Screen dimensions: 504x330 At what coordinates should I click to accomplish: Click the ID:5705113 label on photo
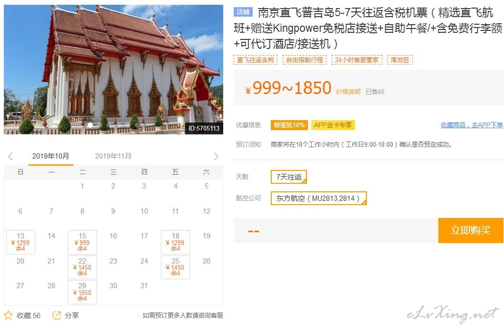204,128
